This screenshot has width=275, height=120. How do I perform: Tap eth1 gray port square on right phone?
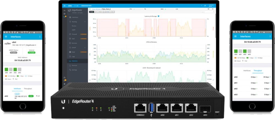(x=240, y=51)
